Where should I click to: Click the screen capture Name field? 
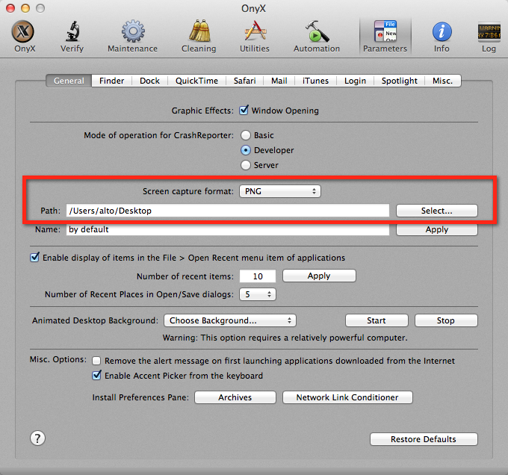pos(227,229)
